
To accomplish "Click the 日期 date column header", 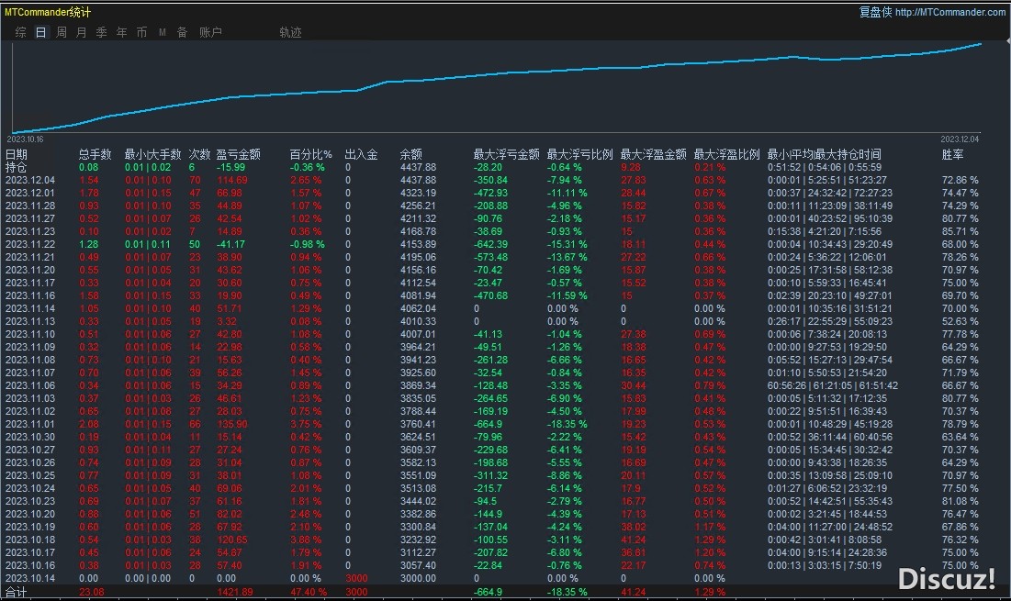I will tap(17, 155).
